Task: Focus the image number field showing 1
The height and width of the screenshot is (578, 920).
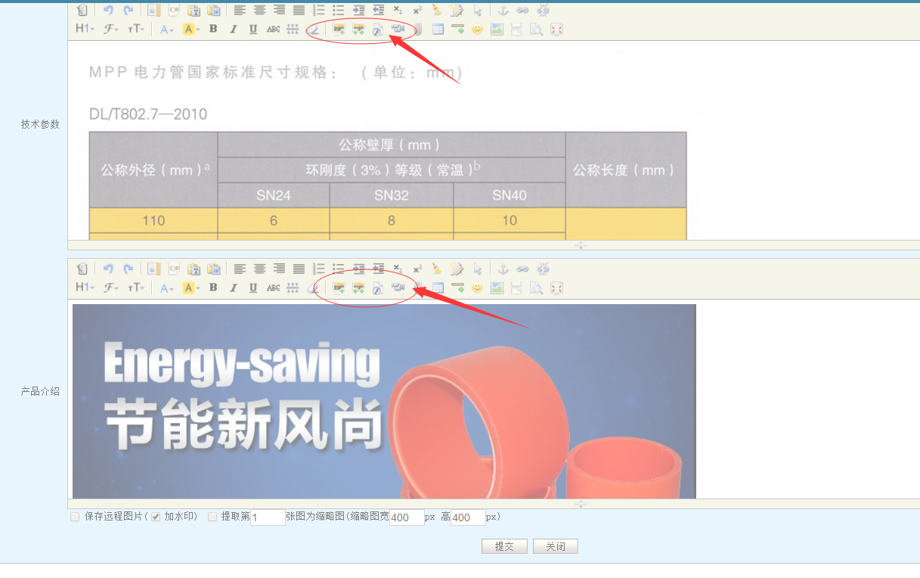Action: click(268, 517)
